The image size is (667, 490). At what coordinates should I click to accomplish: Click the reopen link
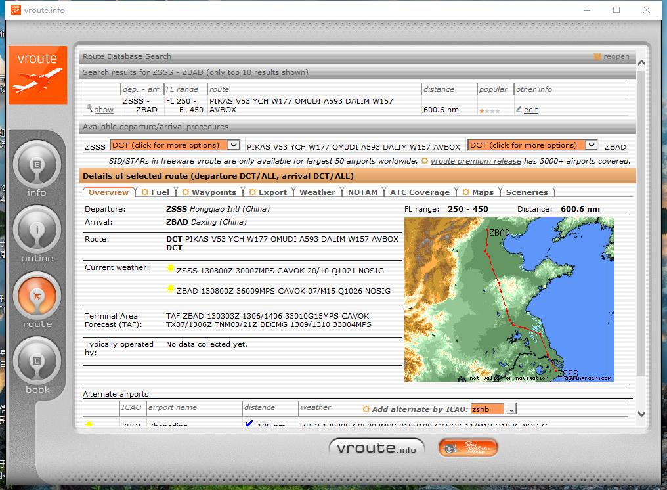(x=616, y=56)
